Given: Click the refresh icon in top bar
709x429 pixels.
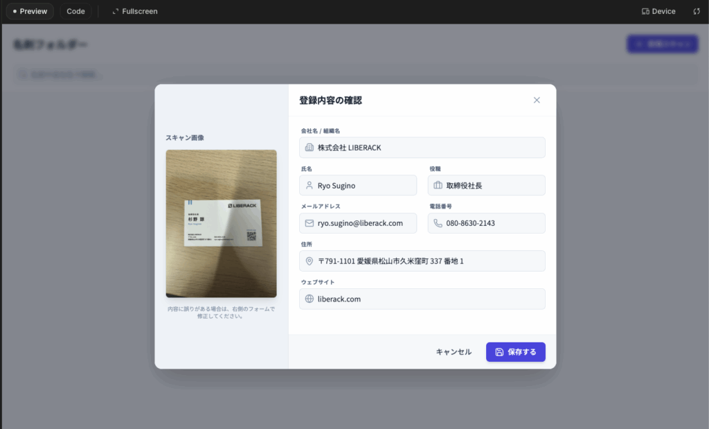Looking at the screenshot, I should click(x=697, y=11).
